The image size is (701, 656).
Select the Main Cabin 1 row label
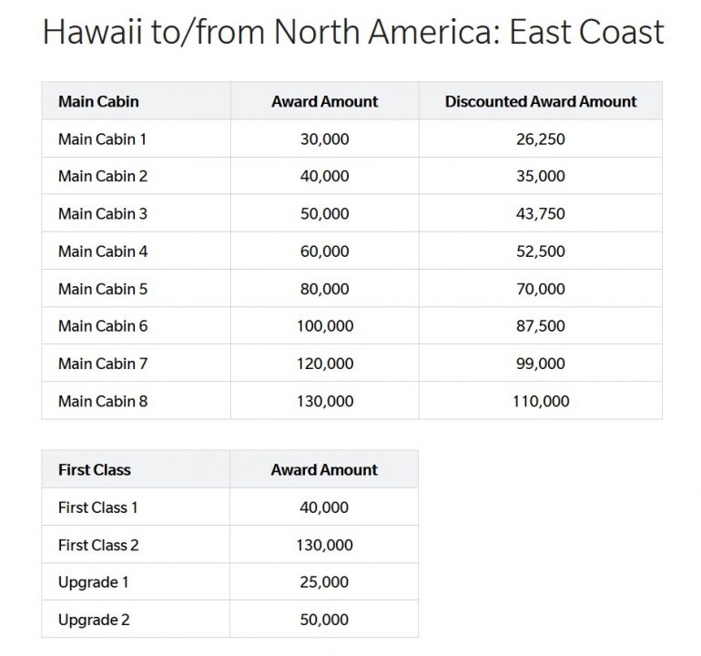coord(102,139)
